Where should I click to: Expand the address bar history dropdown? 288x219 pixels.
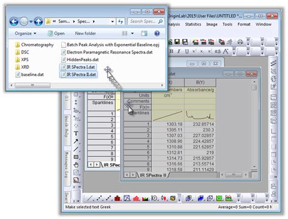112,21
